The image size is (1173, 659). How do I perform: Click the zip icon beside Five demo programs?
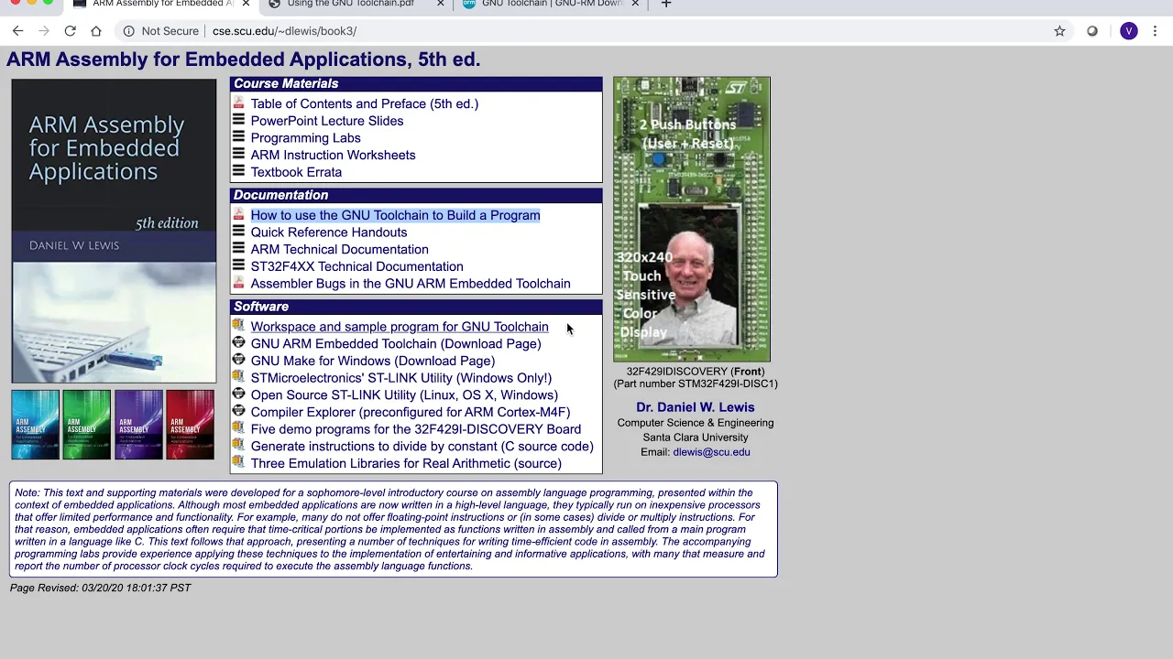(x=238, y=428)
